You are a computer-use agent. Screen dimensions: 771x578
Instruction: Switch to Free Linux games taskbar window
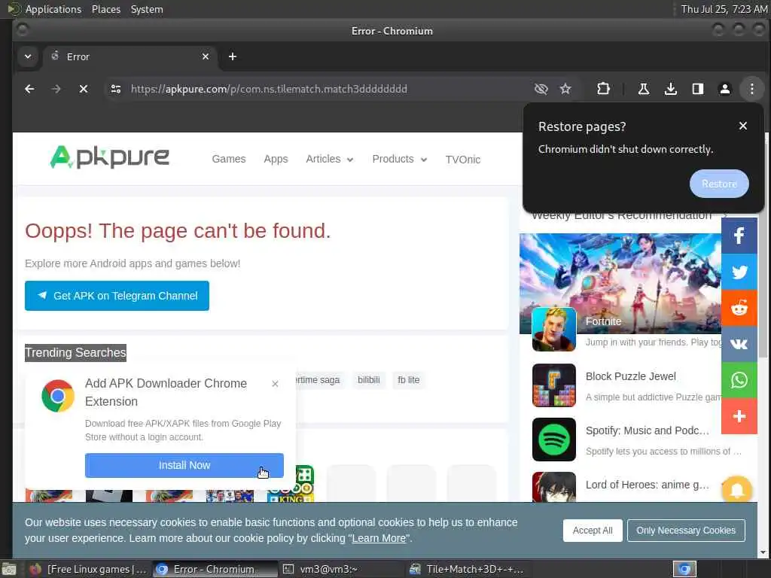point(87,569)
